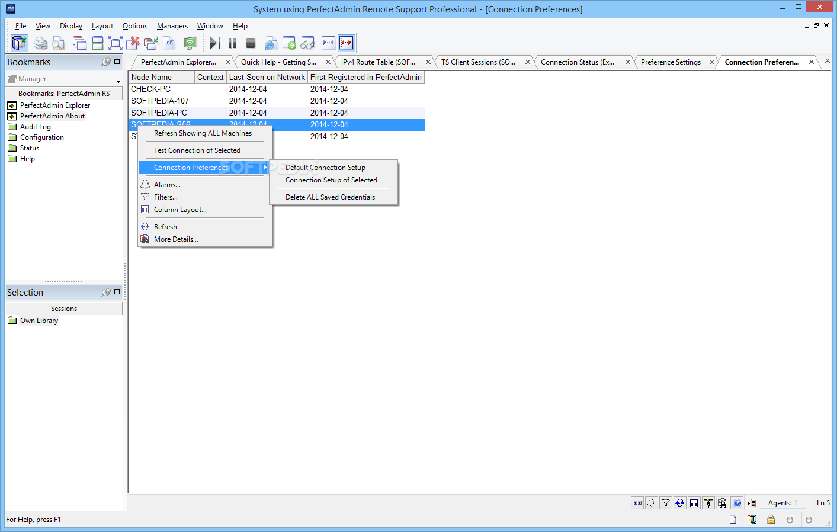Screen dimensions: 837x532
Task: Click the yellow padlock status bar icon
Action: [771, 520]
